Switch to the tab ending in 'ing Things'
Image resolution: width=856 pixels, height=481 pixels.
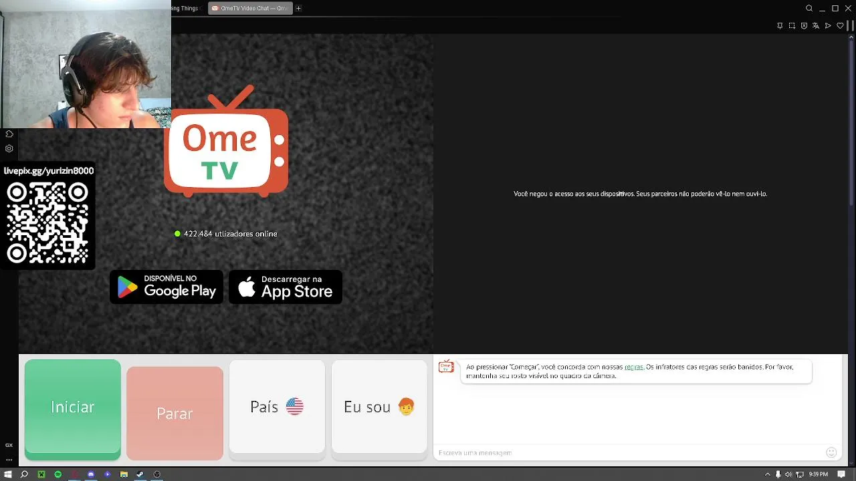pyautogui.click(x=185, y=8)
